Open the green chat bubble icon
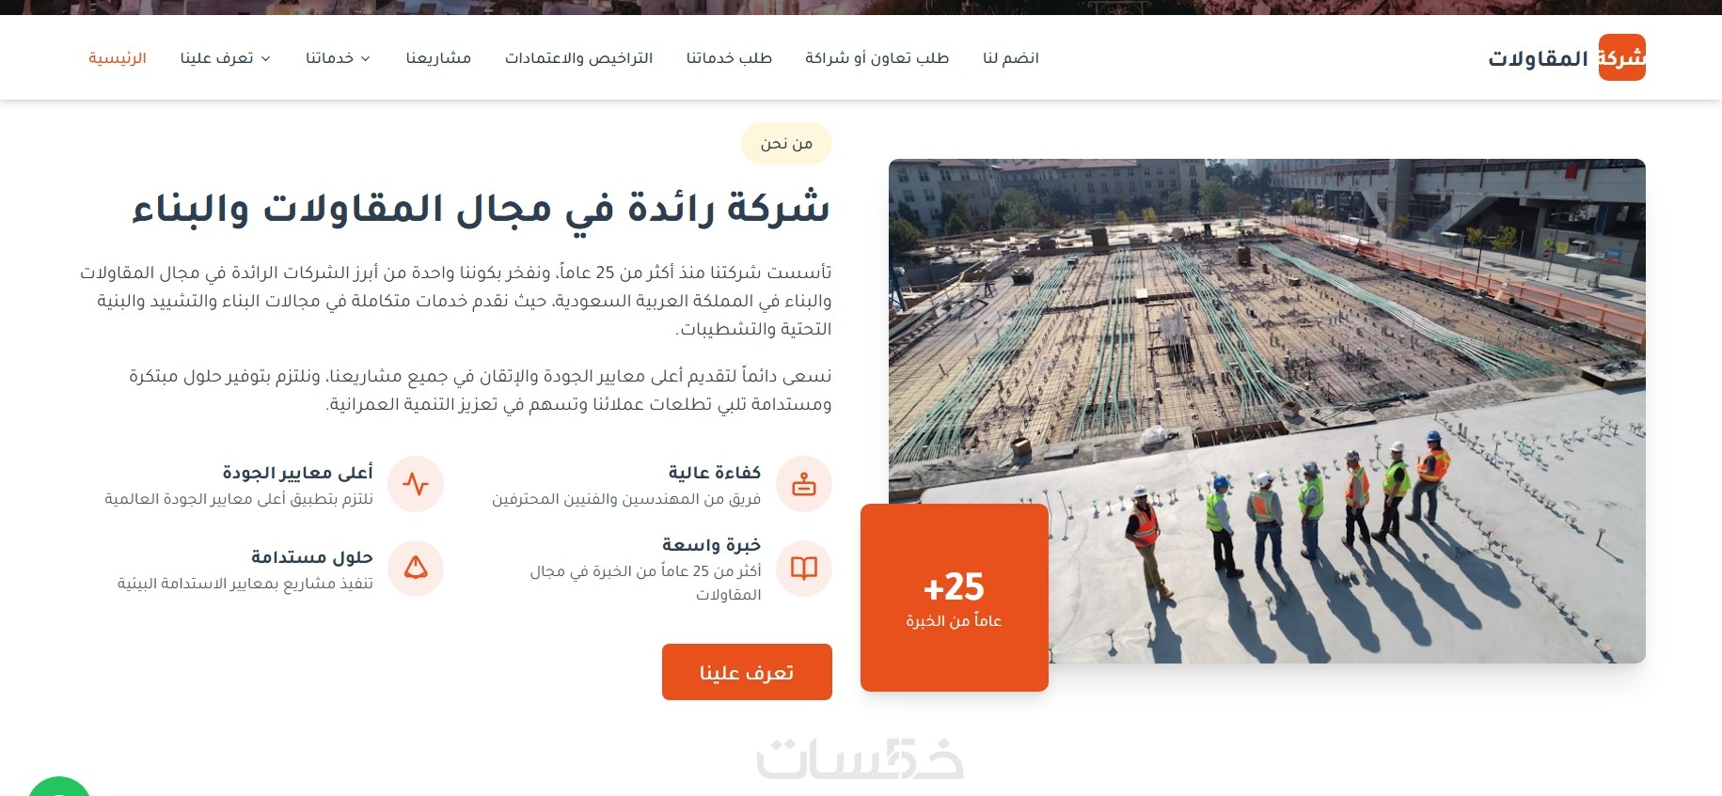The height and width of the screenshot is (796, 1722). [x=59, y=788]
